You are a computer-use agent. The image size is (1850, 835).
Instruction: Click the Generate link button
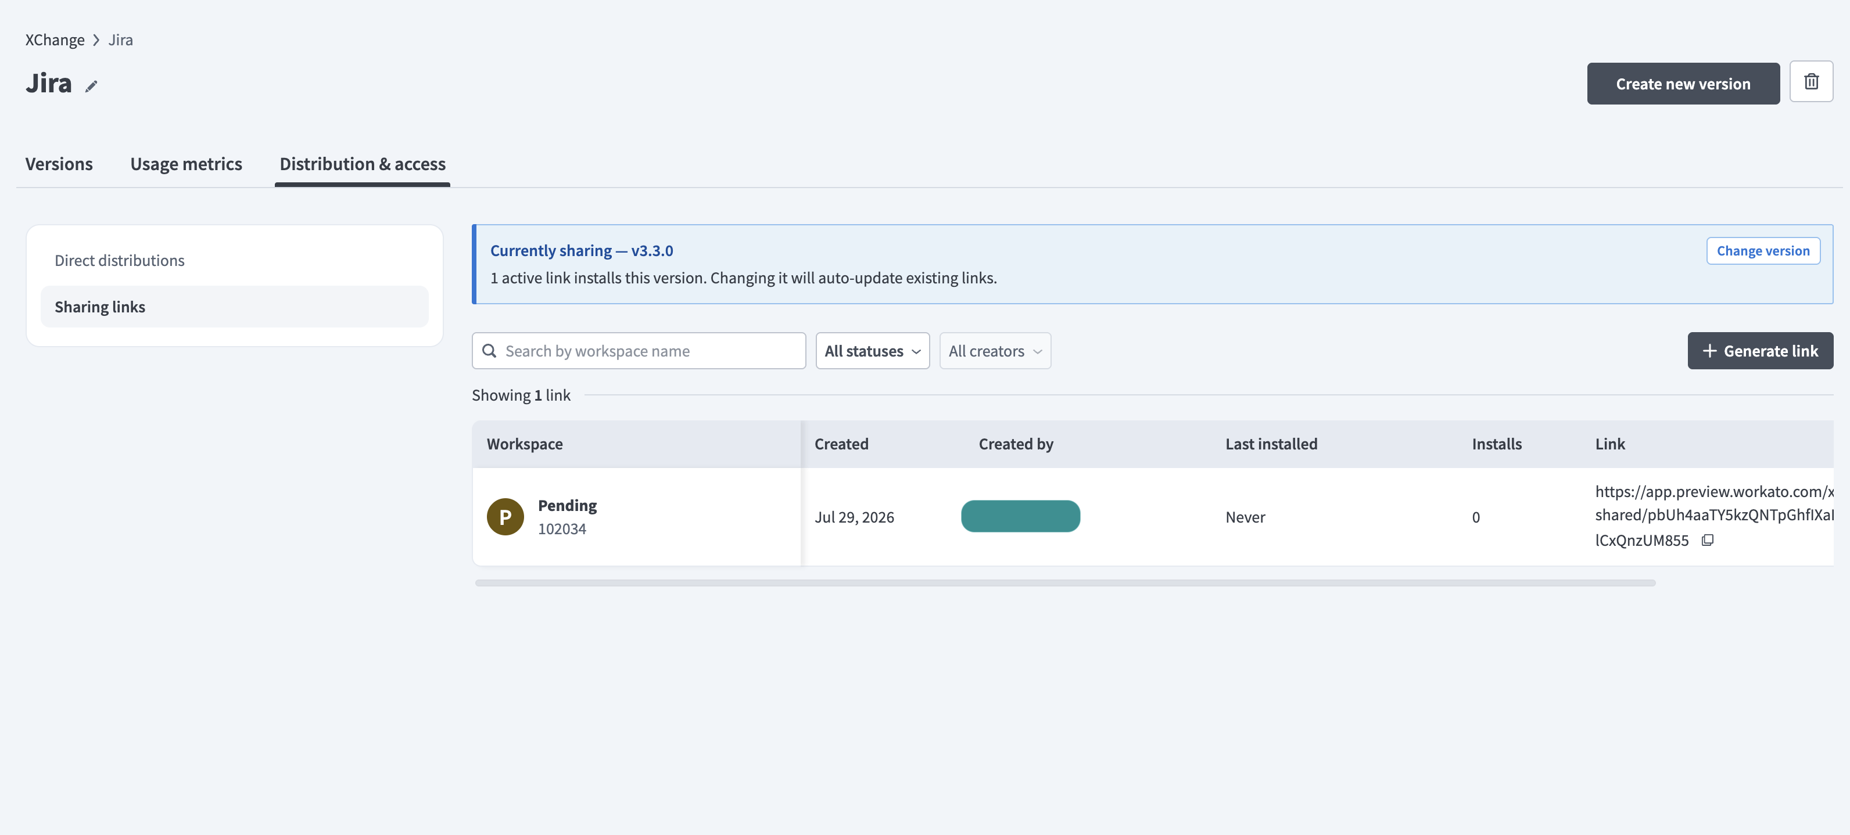click(1759, 351)
